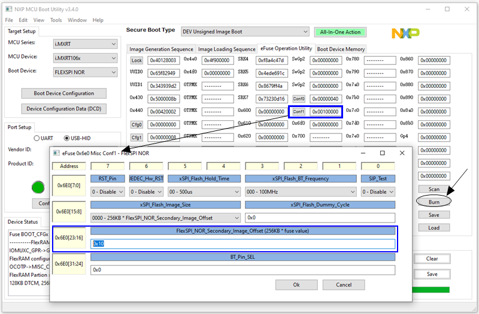Open the View menu
The image size is (479, 314).
tap(39, 20)
